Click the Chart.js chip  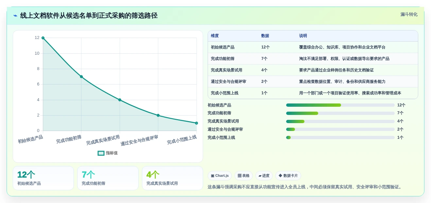pyautogui.click(x=220, y=176)
